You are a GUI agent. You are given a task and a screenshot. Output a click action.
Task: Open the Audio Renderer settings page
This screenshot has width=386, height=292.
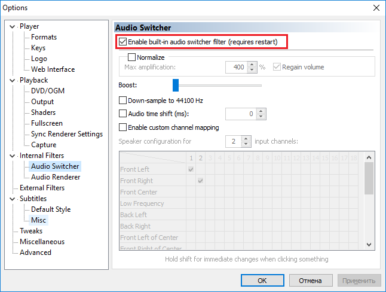pos(56,177)
